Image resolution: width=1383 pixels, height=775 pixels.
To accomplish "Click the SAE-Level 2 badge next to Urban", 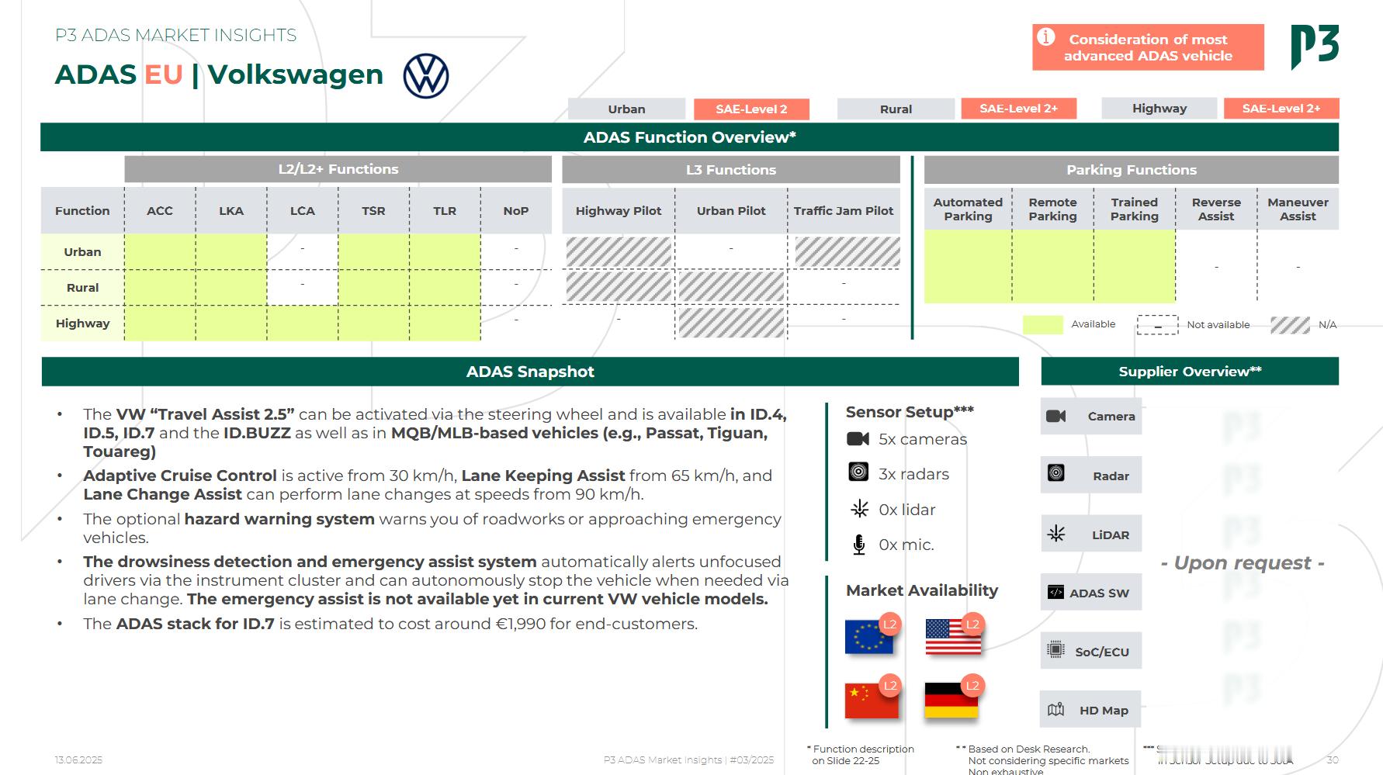I will [751, 109].
